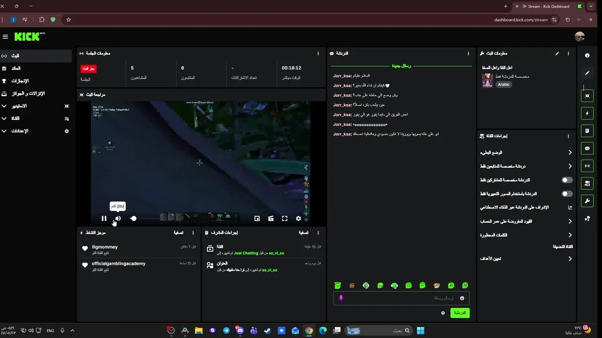Click the Arabic language tag
Screen dimensions: 602x338
(504, 84)
